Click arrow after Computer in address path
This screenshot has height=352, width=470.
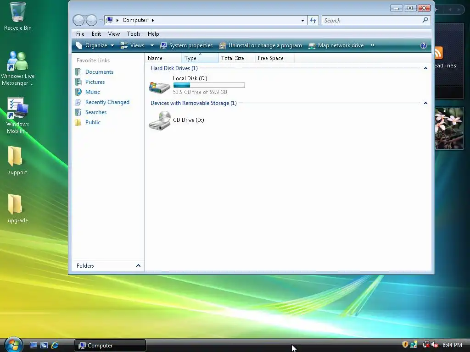point(152,20)
